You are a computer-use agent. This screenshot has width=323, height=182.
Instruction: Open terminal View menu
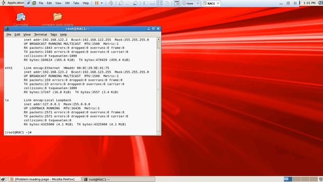(27, 34)
